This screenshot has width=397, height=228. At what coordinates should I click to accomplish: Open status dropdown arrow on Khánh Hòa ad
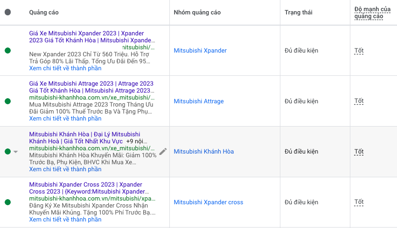point(16,152)
